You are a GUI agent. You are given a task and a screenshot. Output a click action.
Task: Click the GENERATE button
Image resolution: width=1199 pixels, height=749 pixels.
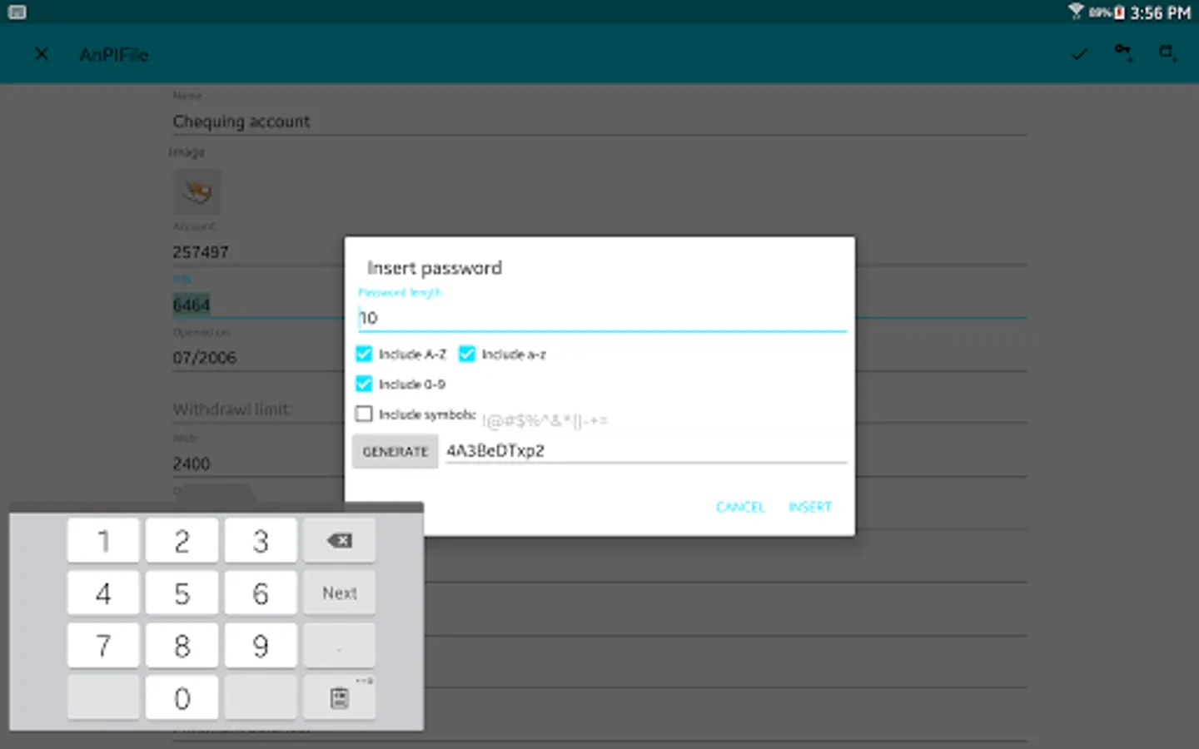pos(395,451)
